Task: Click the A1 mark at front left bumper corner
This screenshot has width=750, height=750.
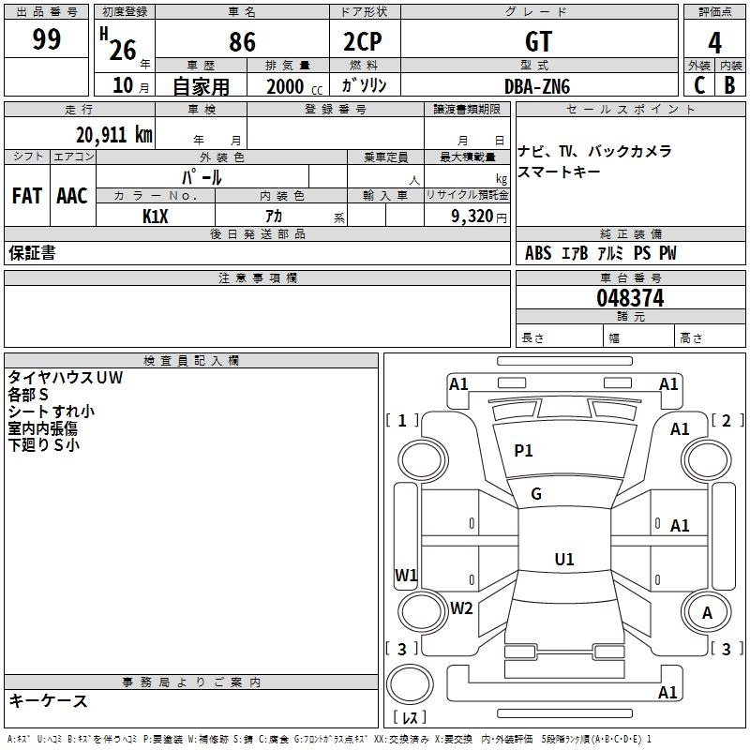Action: [458, 384]
